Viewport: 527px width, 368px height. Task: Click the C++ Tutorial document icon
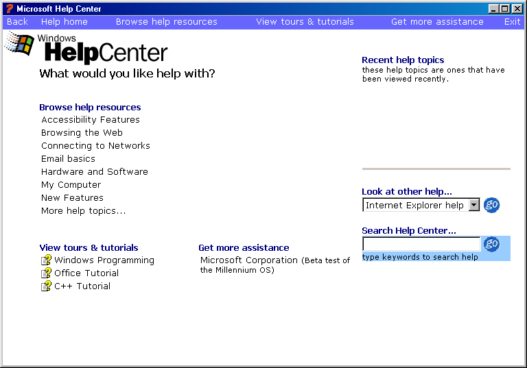[46, 286]
